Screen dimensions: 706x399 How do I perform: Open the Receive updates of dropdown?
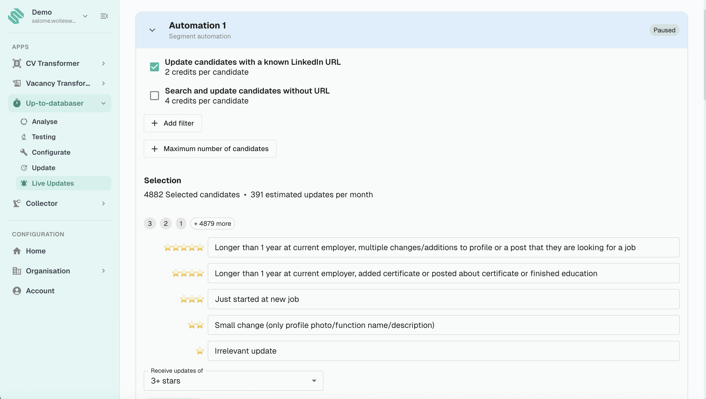(x=233, y=381)
